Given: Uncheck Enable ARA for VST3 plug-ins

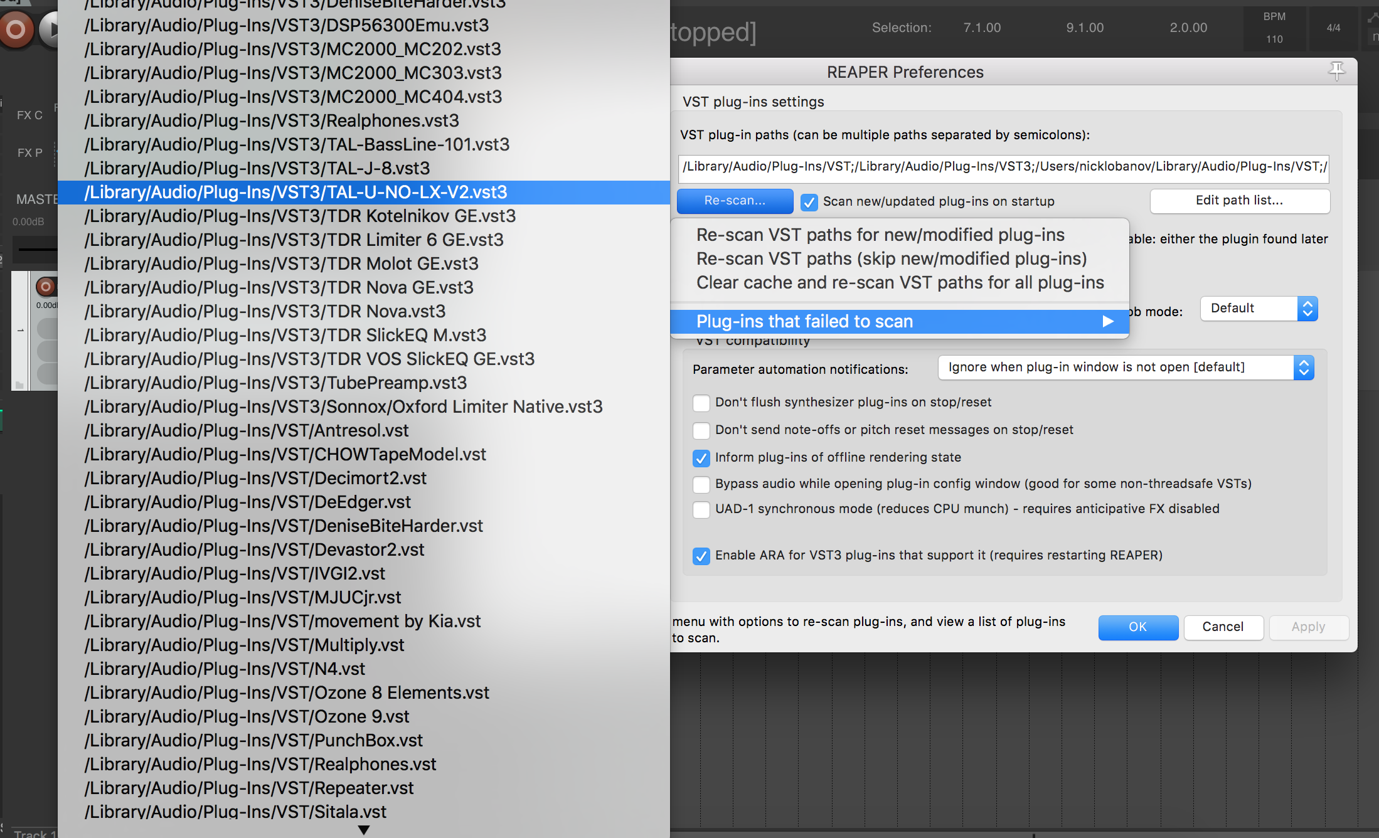Looking at the screenshot, I should coord(701,556).
